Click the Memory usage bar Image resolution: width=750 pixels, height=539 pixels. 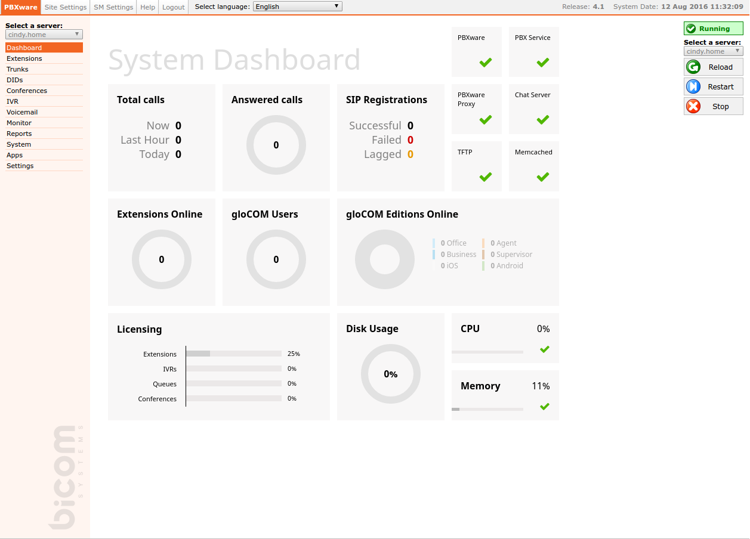[x=487, y=409]
